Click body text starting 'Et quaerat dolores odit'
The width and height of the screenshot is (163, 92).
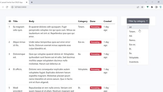point(52,32)
